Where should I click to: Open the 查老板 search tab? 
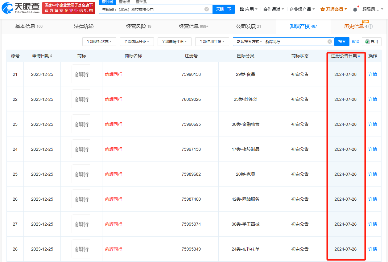(124, 2)
